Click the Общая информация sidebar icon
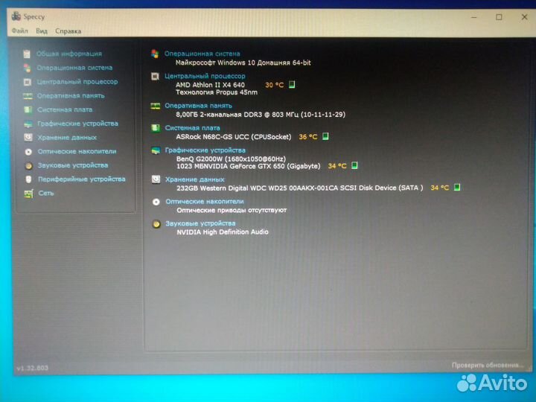 pyautogui.click(x=27, y=54)
